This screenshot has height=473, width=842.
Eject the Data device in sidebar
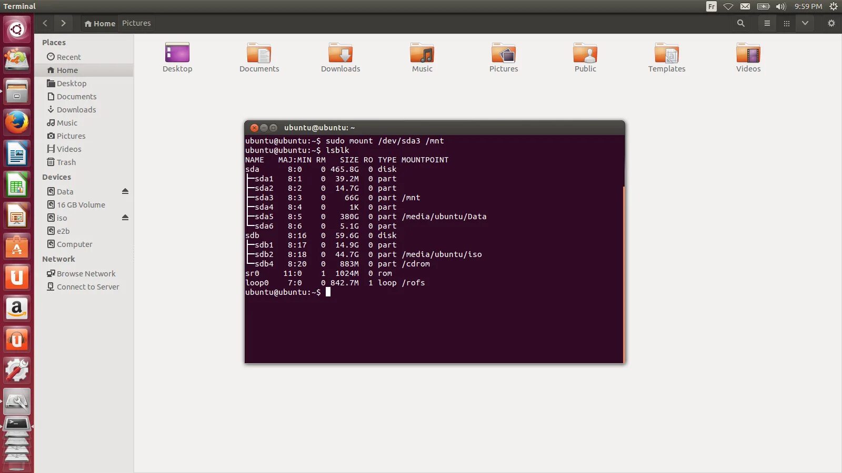point(125,191)
